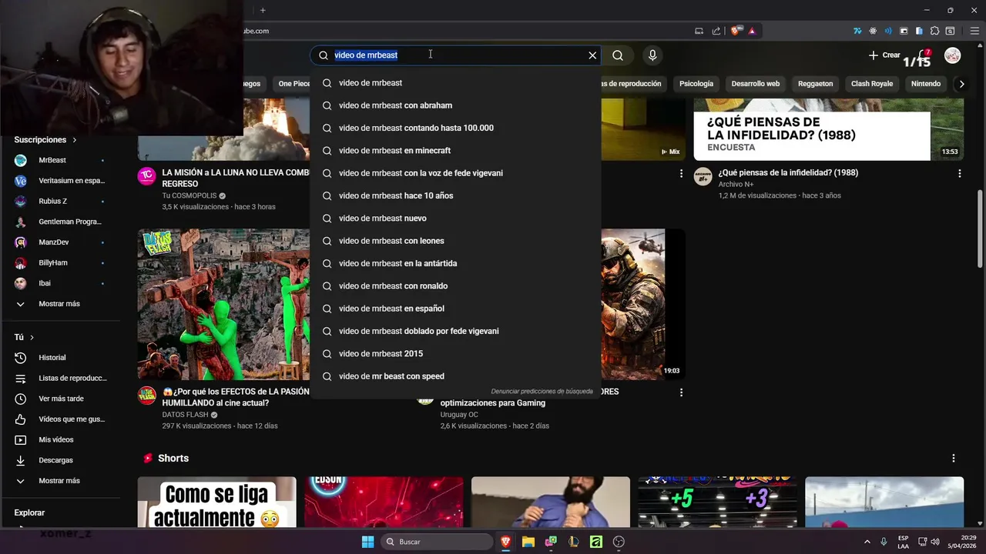Pick suggestion 'video de mrbeast hace 10 años'
The height and width of the screenshot is (554, 986).
point(455,195)
